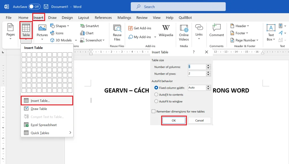The width and height of the screenshot is (289, 164).
Task: Expand the My Add-ins dropdown arrow
Action: click(x=155, y=37)
